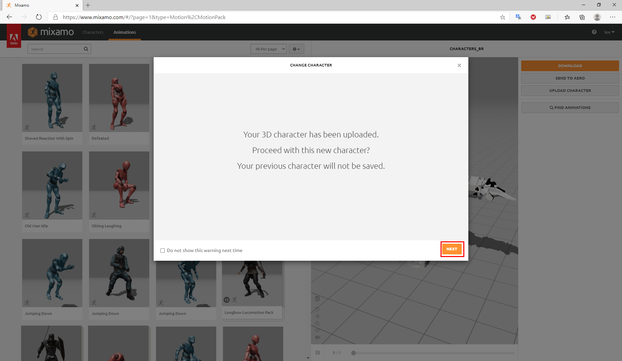Click the search magnifier icon

click(86, 49)
